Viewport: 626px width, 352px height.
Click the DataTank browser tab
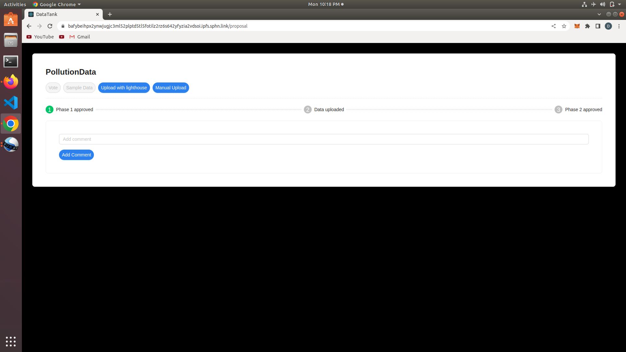point(64,14)
